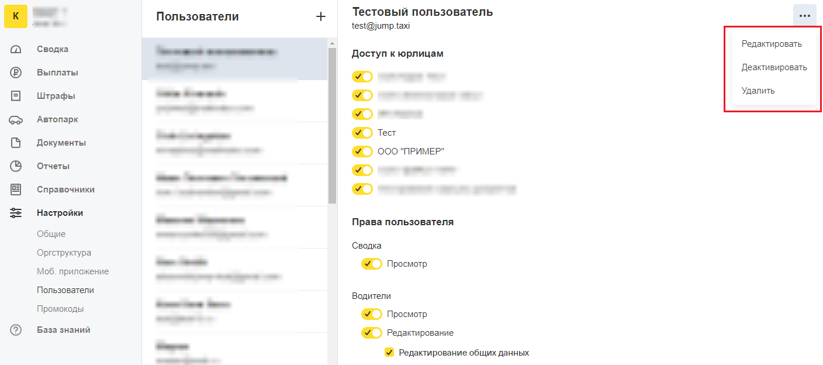Open the Промокоды settings subsection
Image resolution: width=823 pixels, height=365 pixels.
click(x=60, y=309)
